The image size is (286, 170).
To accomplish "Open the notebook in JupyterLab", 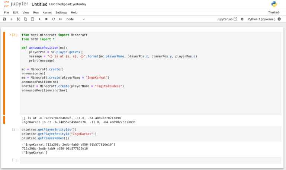I will 227,19.
